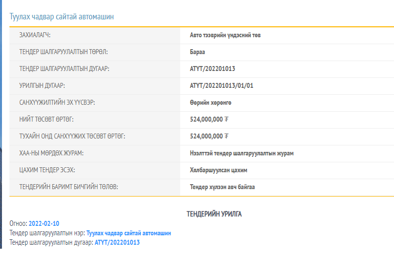Click the date link 2022-02-10

44,223
